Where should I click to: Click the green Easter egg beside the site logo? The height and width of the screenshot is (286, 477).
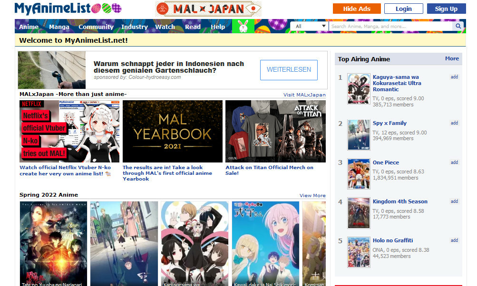click(107, 8)
